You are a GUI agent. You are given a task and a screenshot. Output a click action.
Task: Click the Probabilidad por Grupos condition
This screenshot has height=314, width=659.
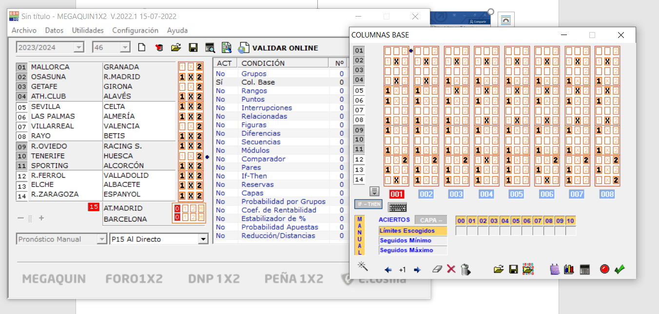point(279,202)
